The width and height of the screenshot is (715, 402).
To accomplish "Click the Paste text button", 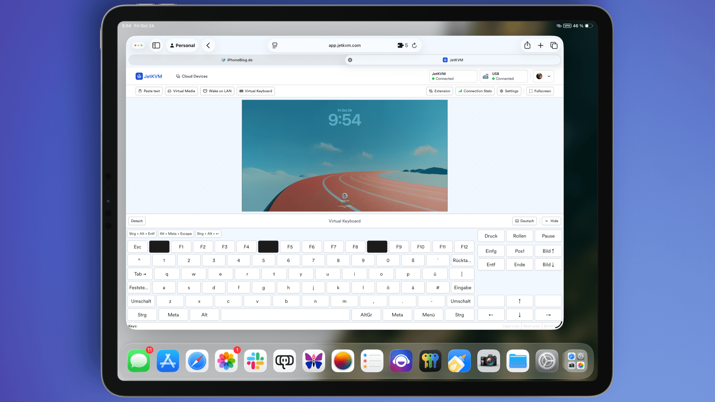I will pos(149,91).
